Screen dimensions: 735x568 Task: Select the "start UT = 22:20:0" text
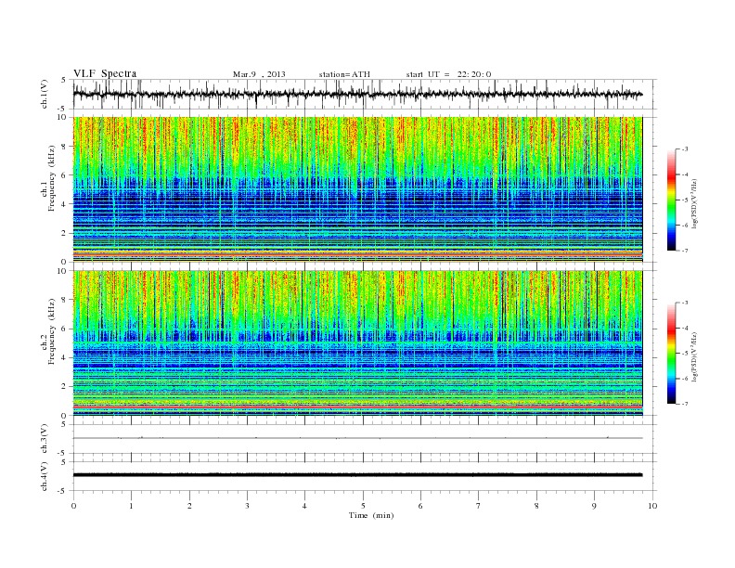click(448, 74)
